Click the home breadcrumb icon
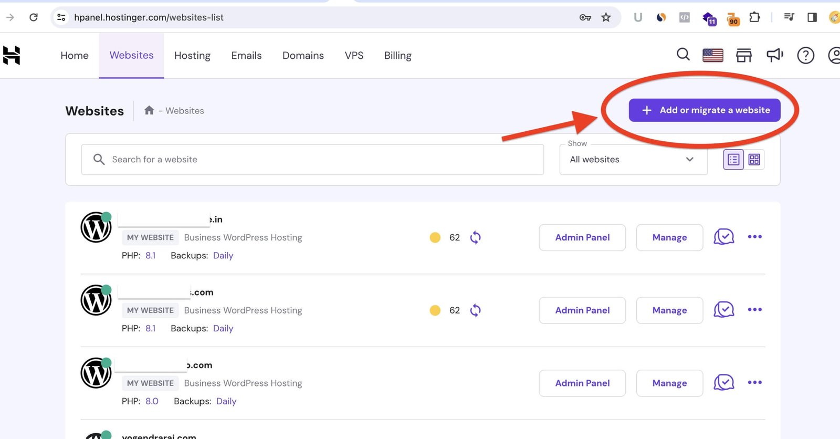The height and width of the screenshot is (439, 840). pos(149,110)
